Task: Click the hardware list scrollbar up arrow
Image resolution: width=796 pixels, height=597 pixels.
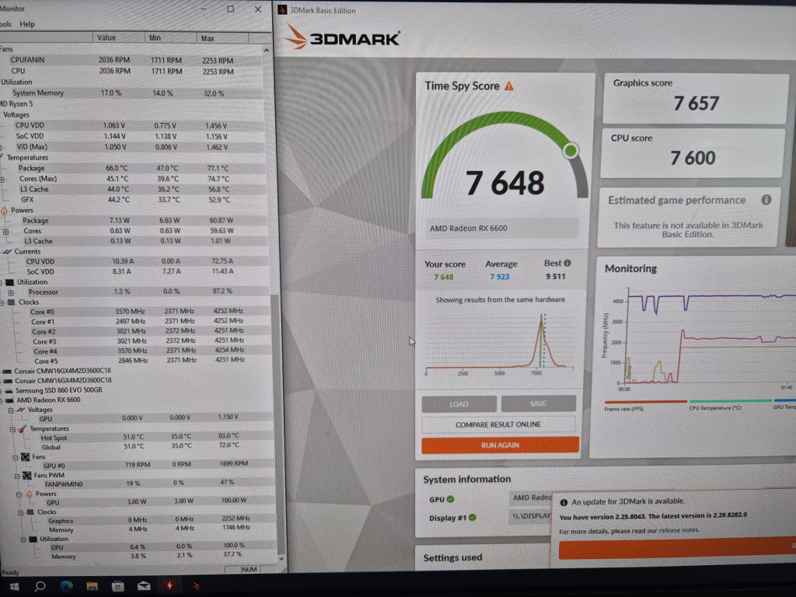Action: pyautogui.click(x=267, y=51)
